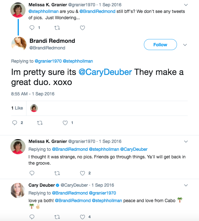Retweet Cary Deuber's peace and love tweet
Image resolution: width=199 pixels, height=221 pixels.
[x=57, y=217]
